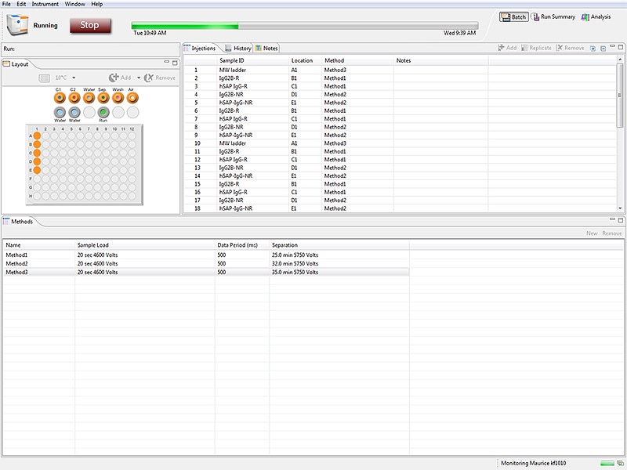Select the Injections tab
This screenshot has height=470, width=627.
200,48
